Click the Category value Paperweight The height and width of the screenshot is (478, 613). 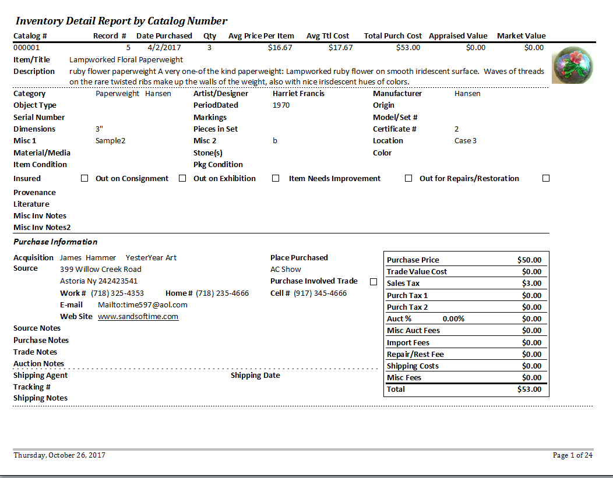pos(117,94)
